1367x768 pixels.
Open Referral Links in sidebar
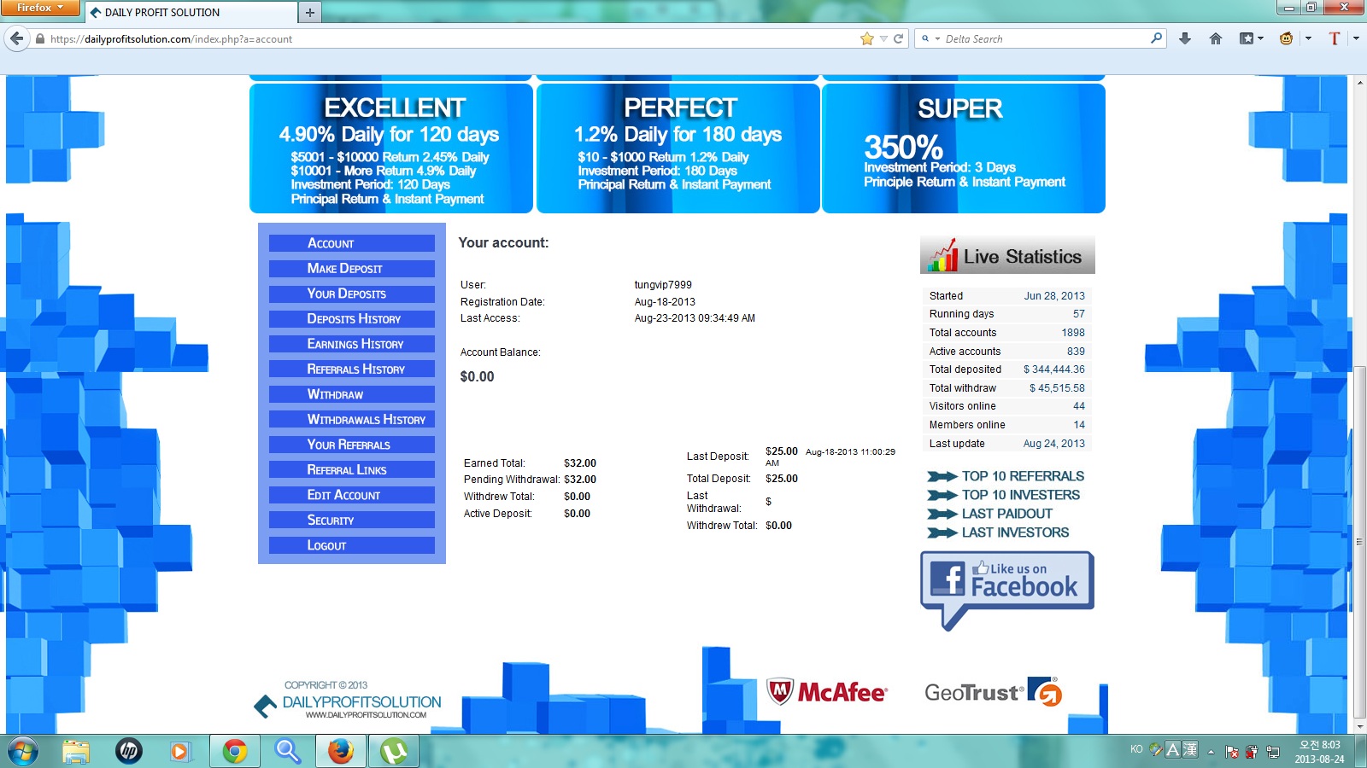tap(352, 470)
